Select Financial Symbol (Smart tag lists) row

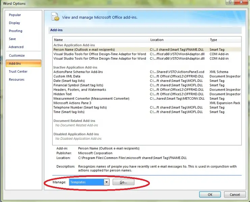(147, 85)
